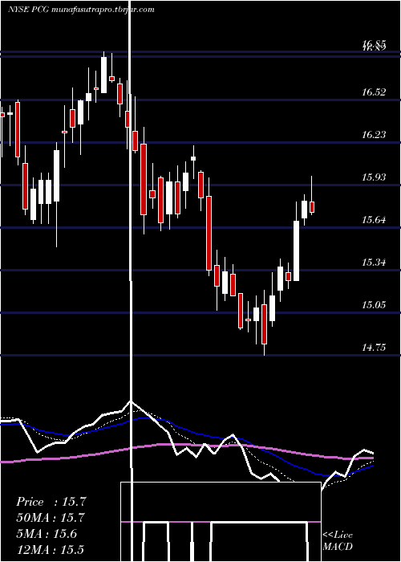The height and width of the screenshot is (562, 401).
Task: Click the lowest red candle touching 14.75
Action: tap(264, 324)
